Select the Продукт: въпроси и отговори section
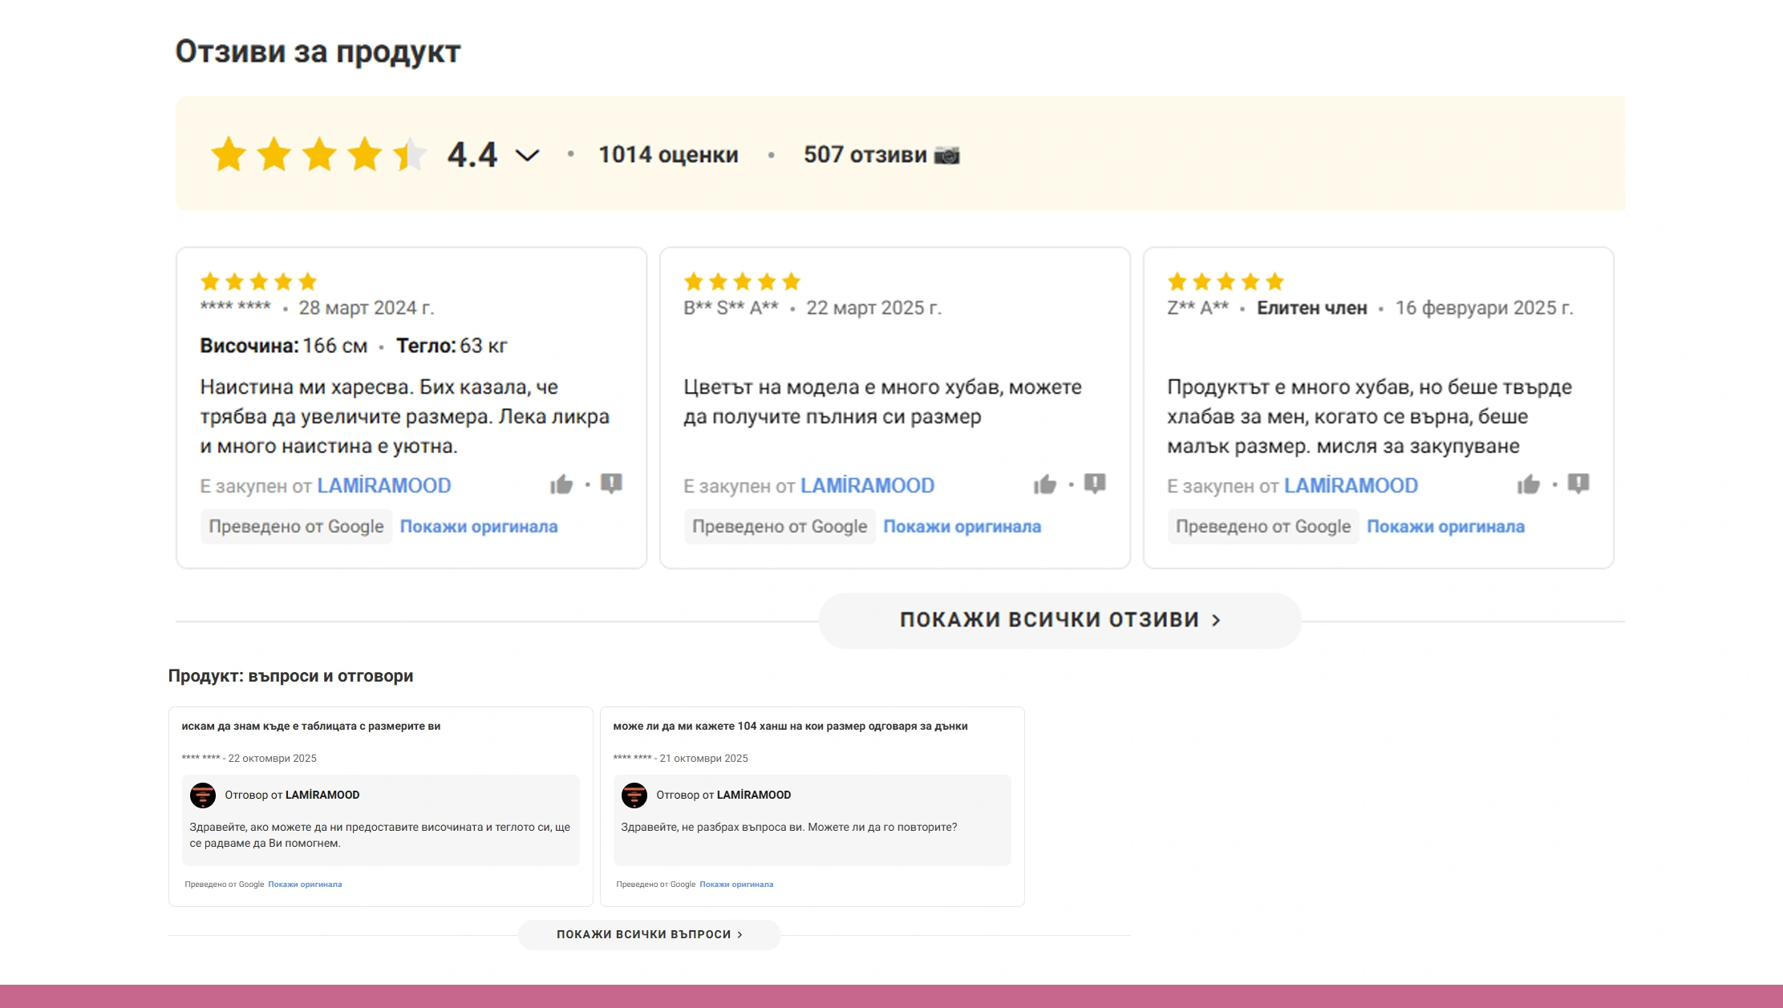 click(290, 675)
